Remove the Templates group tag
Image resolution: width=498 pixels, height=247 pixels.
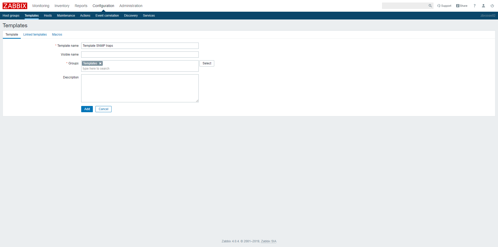pos(100,63)
